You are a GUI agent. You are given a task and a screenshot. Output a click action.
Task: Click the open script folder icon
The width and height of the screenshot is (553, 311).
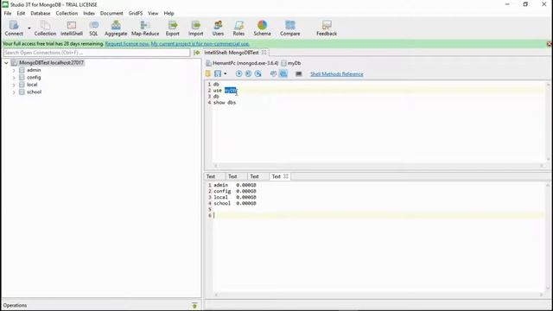coord(208,73)
